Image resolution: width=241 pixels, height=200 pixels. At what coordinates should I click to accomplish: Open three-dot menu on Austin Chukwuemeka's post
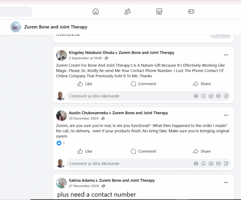[226, 115]
